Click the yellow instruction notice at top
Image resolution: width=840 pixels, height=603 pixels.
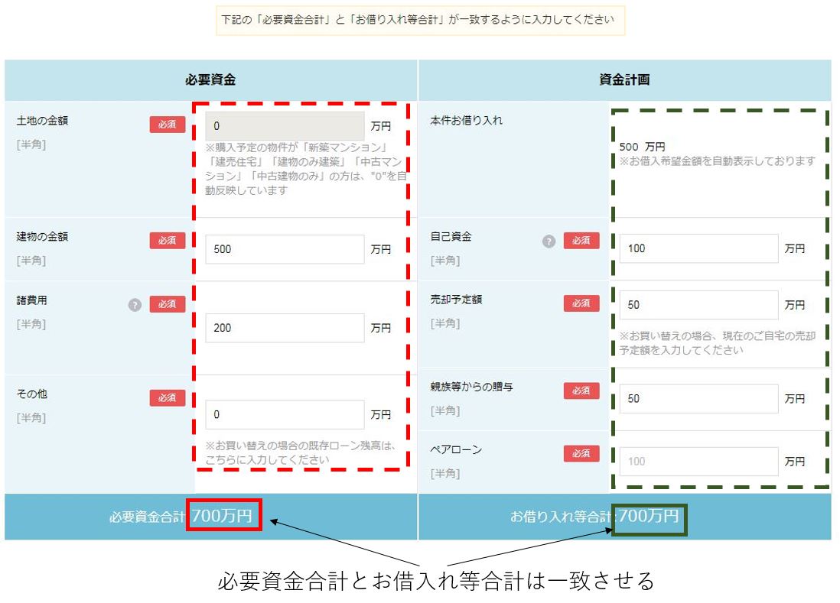(x=420, y=20)
